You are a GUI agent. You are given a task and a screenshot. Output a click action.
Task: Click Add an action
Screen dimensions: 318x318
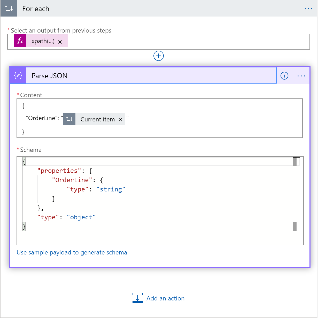tap(165, 298)
